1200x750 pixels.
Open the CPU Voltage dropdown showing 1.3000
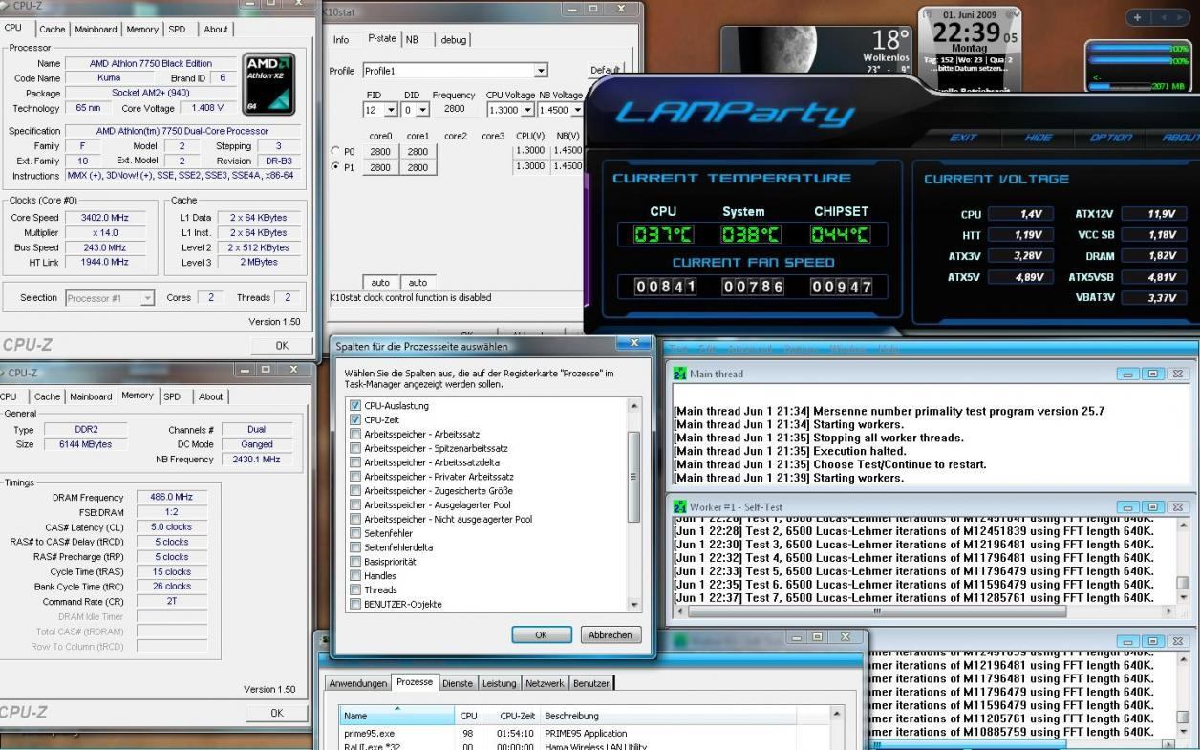click(528, 110)
